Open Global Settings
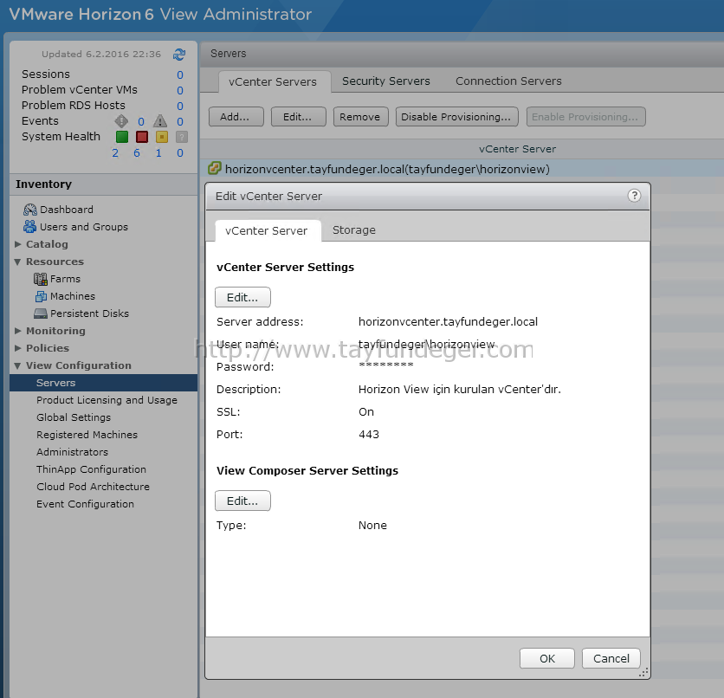This screenshot has width=724, height=698. (74, 417)
